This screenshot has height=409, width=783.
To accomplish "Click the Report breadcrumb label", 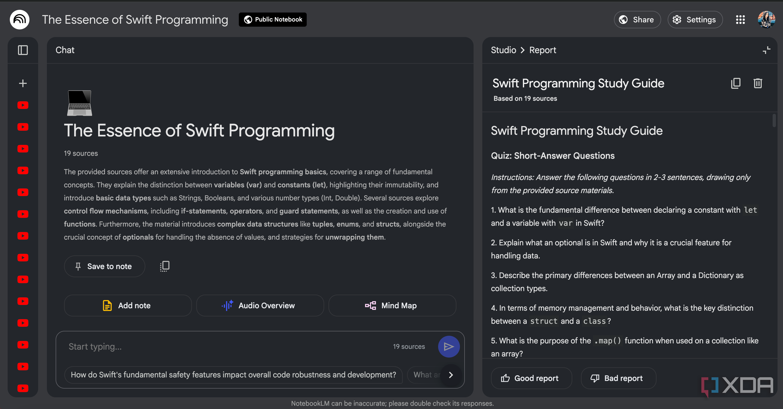I will (x=543, y=50).
